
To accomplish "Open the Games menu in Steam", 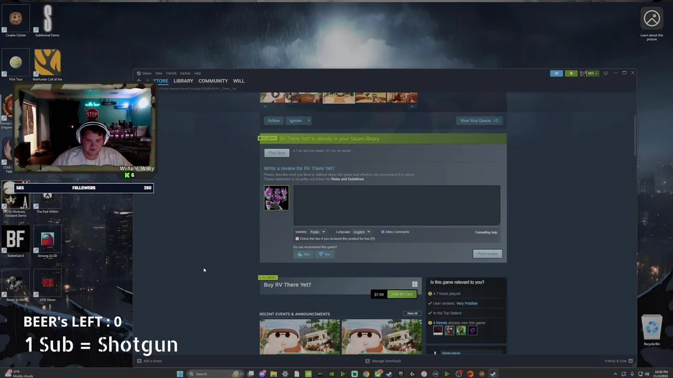I will pyautogui.click(x=185, y=73).
